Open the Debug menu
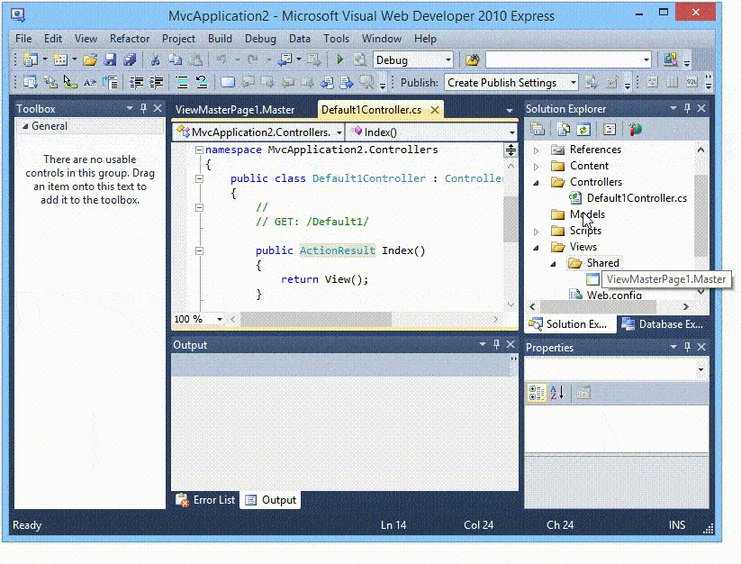Viewport: 741px width, 564px height. tap(260, 39)
